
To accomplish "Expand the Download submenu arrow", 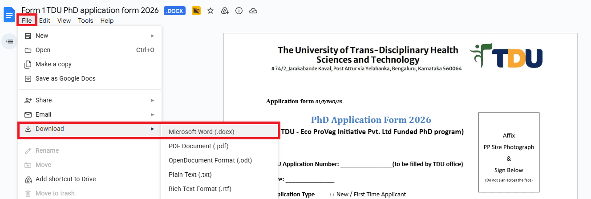I will click(x=153, y=129).
